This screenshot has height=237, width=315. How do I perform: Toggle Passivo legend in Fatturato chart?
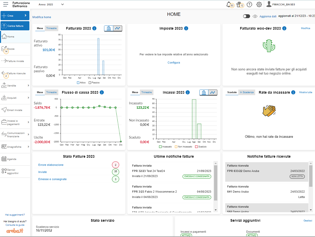point(94,83)
